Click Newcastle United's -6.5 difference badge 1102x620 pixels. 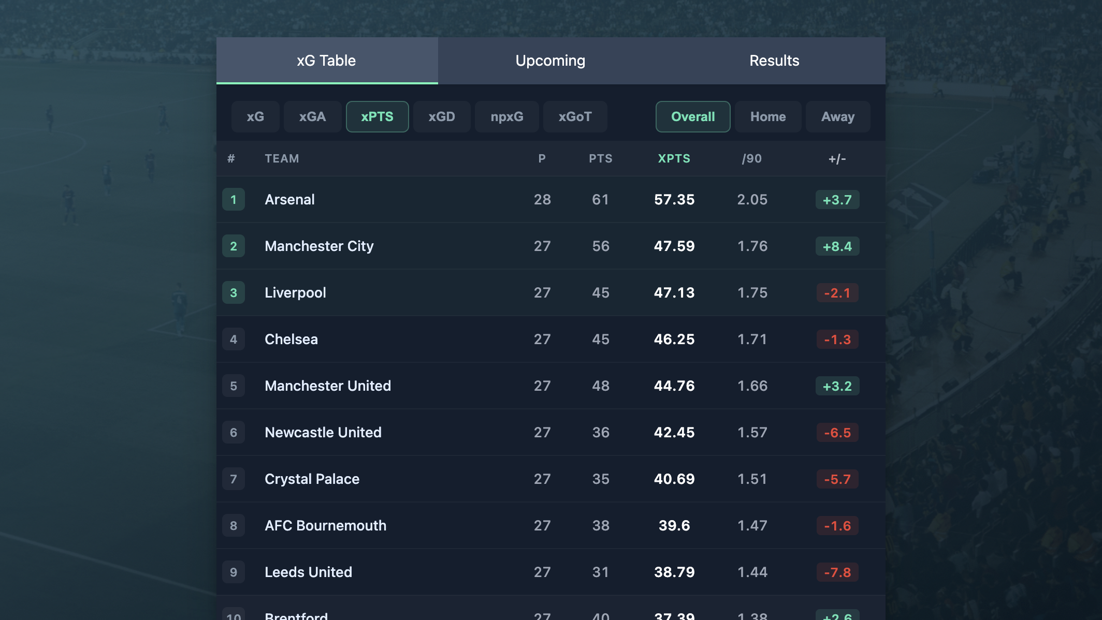coord(837,433)
